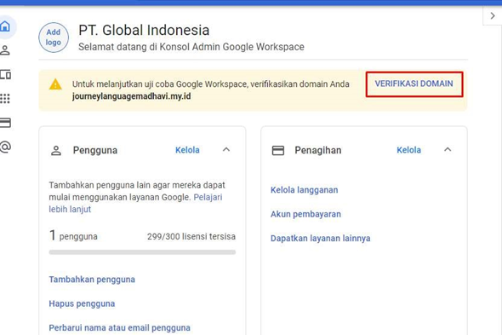
Task: Click the PT. Global Indonesia title
Action: (144, 30)
